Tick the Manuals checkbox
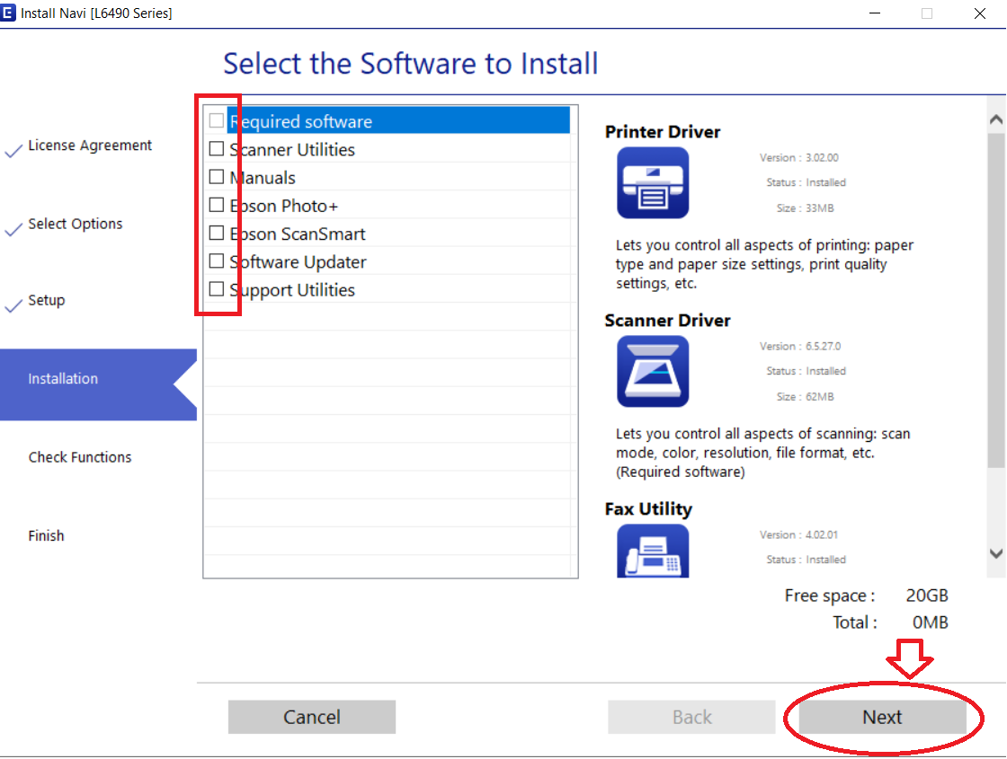 point(217,177)
